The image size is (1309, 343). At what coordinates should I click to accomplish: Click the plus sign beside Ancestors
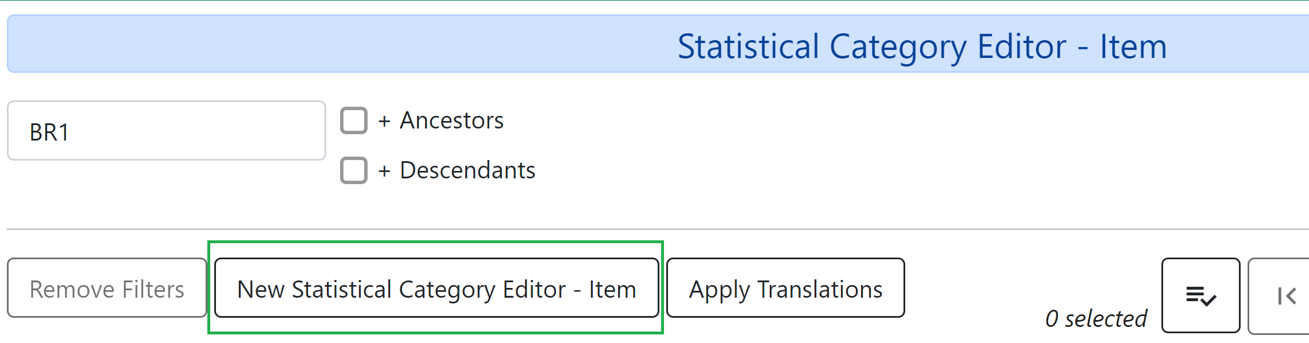tap(384, 121)
